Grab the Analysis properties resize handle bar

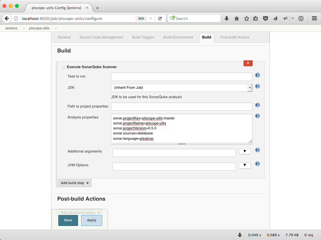(182, 144)
